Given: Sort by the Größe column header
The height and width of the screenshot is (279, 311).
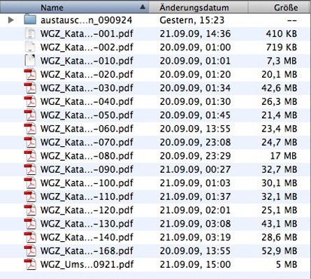Looking at the screenshot, I should coord(280,7).
